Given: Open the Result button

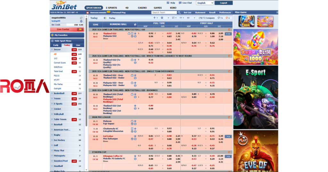Looking at the screenshot, I should click(x=212, y=12).
